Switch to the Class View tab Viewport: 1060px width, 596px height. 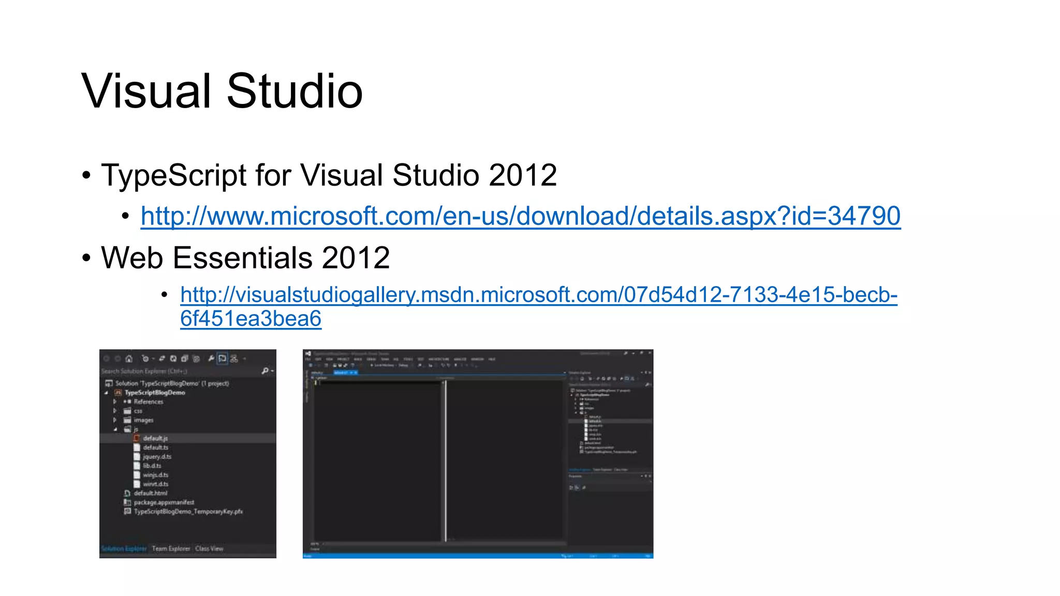(209, 548)
